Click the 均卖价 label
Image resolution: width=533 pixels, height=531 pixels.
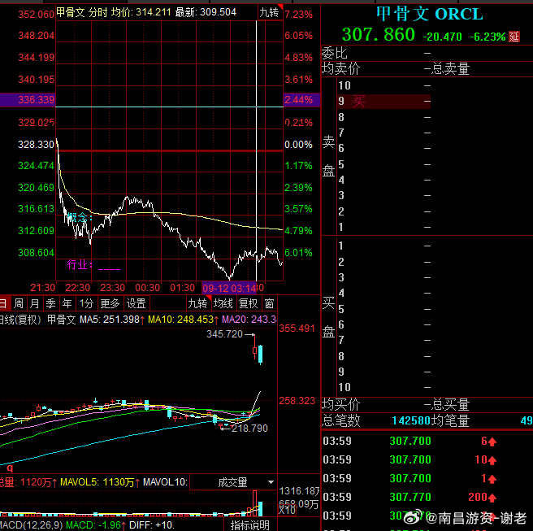(340, 69)
